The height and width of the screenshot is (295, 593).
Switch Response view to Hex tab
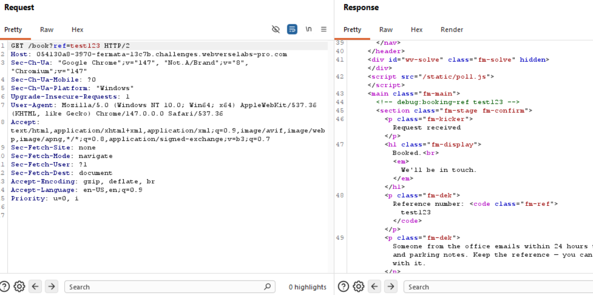click(416, 30)
